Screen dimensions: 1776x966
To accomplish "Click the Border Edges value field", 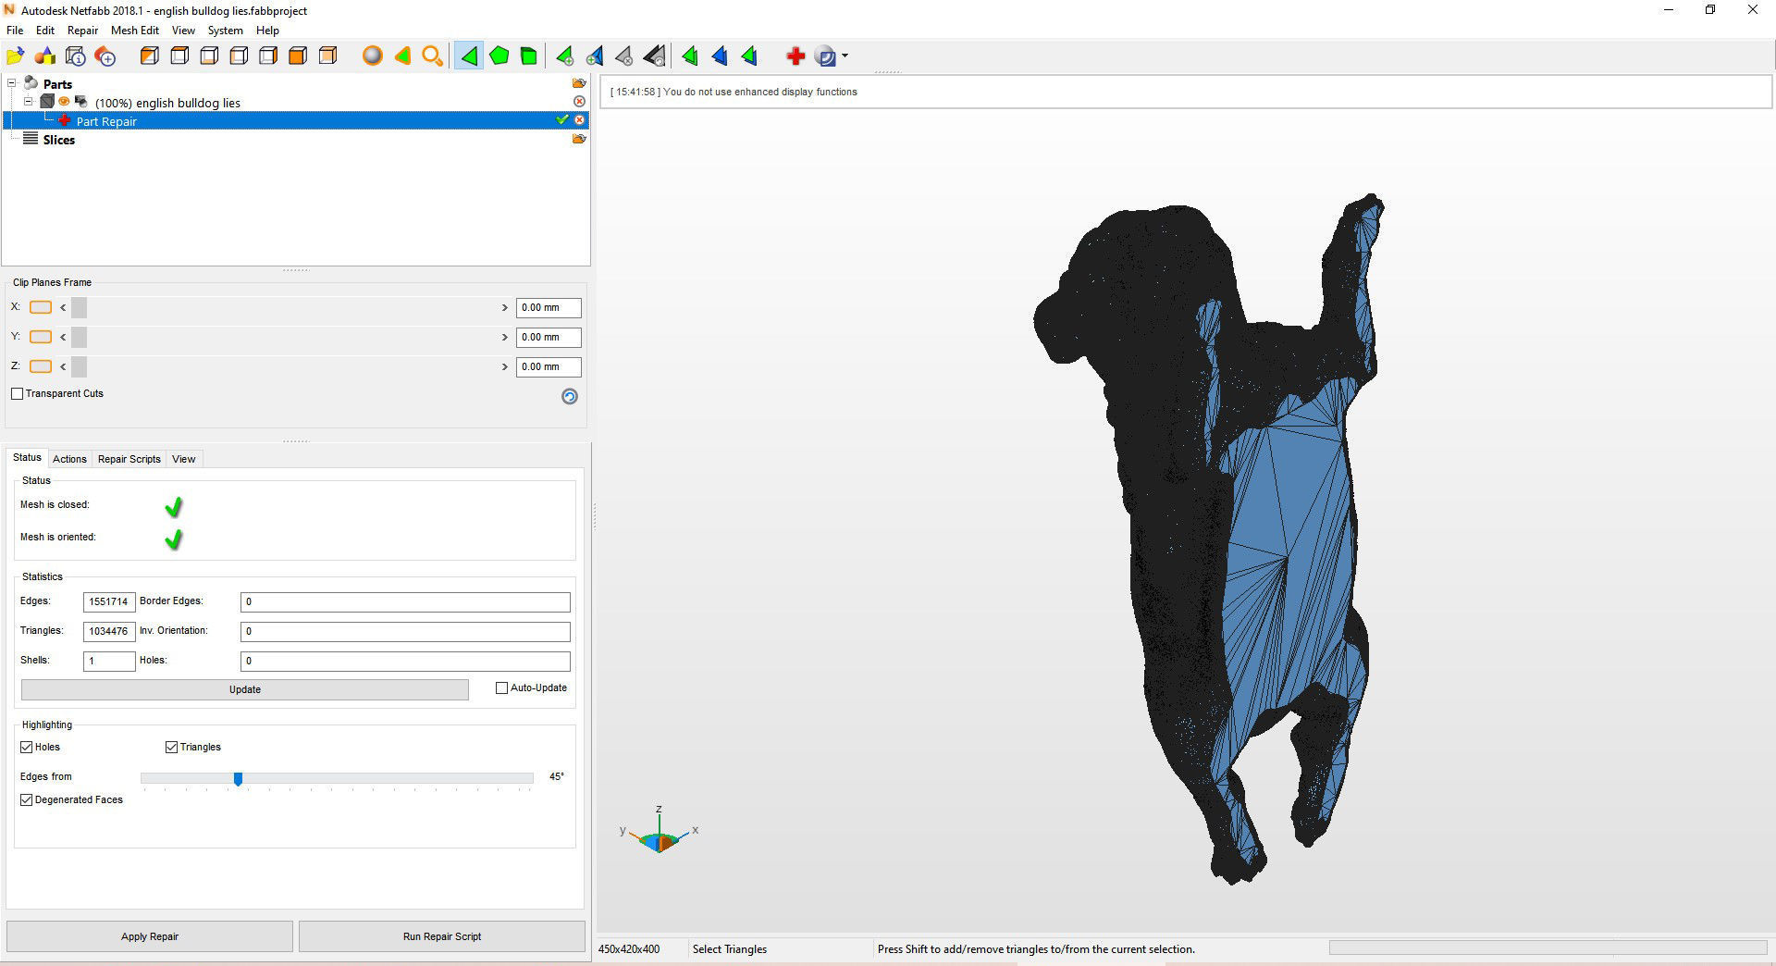I will coord(405,601).
